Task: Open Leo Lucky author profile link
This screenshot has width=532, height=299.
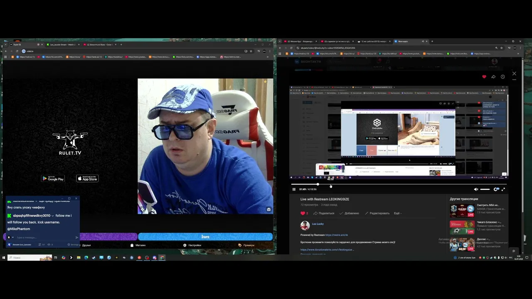Action: coord(318,224)
